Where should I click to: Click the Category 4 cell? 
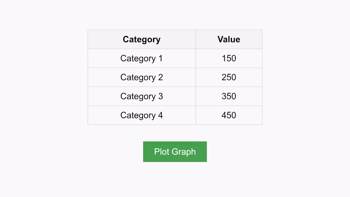click(x=141, y=115)
